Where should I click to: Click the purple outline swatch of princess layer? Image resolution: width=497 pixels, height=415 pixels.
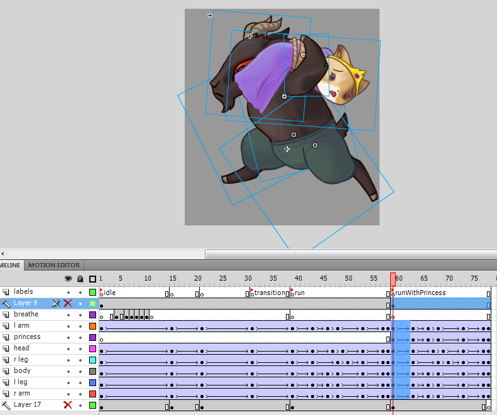pyautogui.click(x=92, y=337)
